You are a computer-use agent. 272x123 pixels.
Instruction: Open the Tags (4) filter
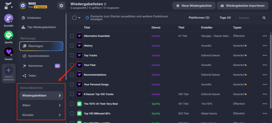(225, 18)
